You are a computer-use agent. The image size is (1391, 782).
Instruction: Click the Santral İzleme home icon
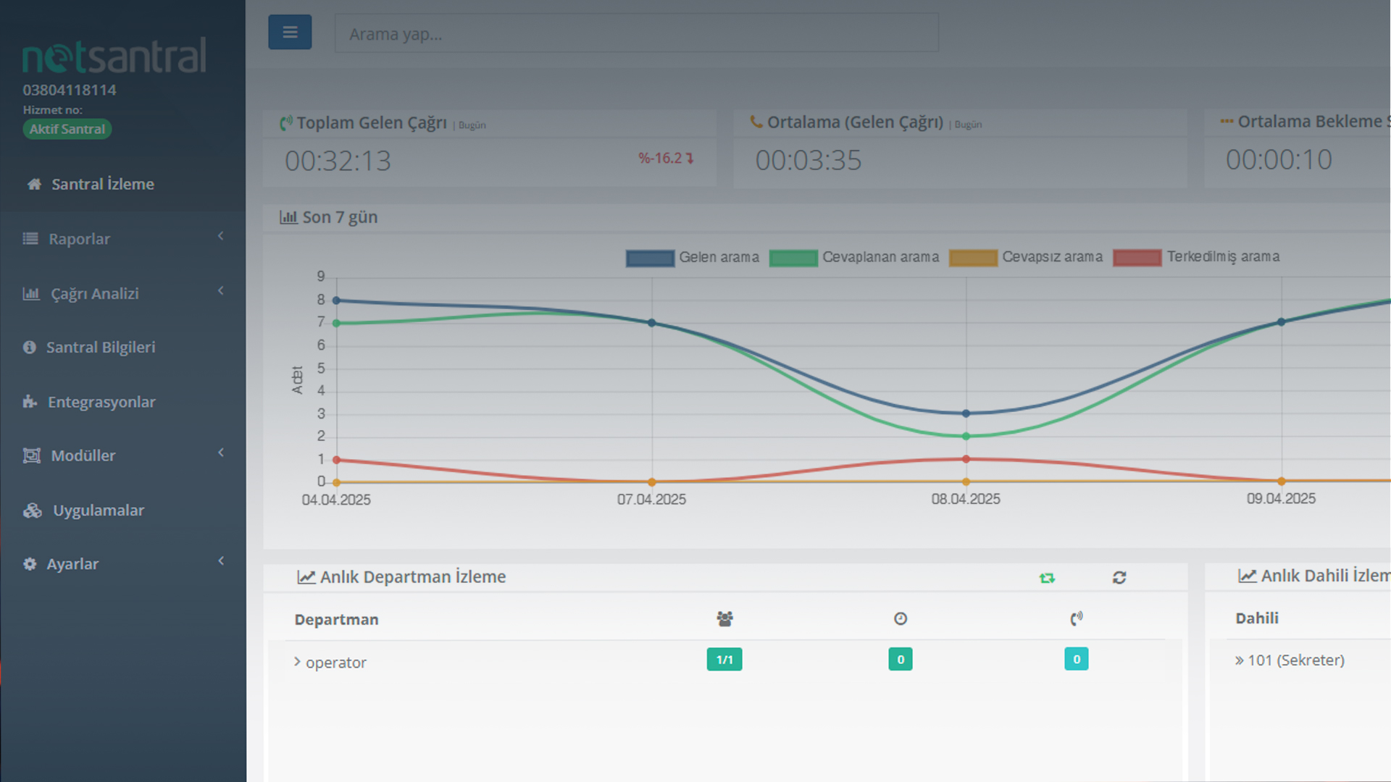34,184
